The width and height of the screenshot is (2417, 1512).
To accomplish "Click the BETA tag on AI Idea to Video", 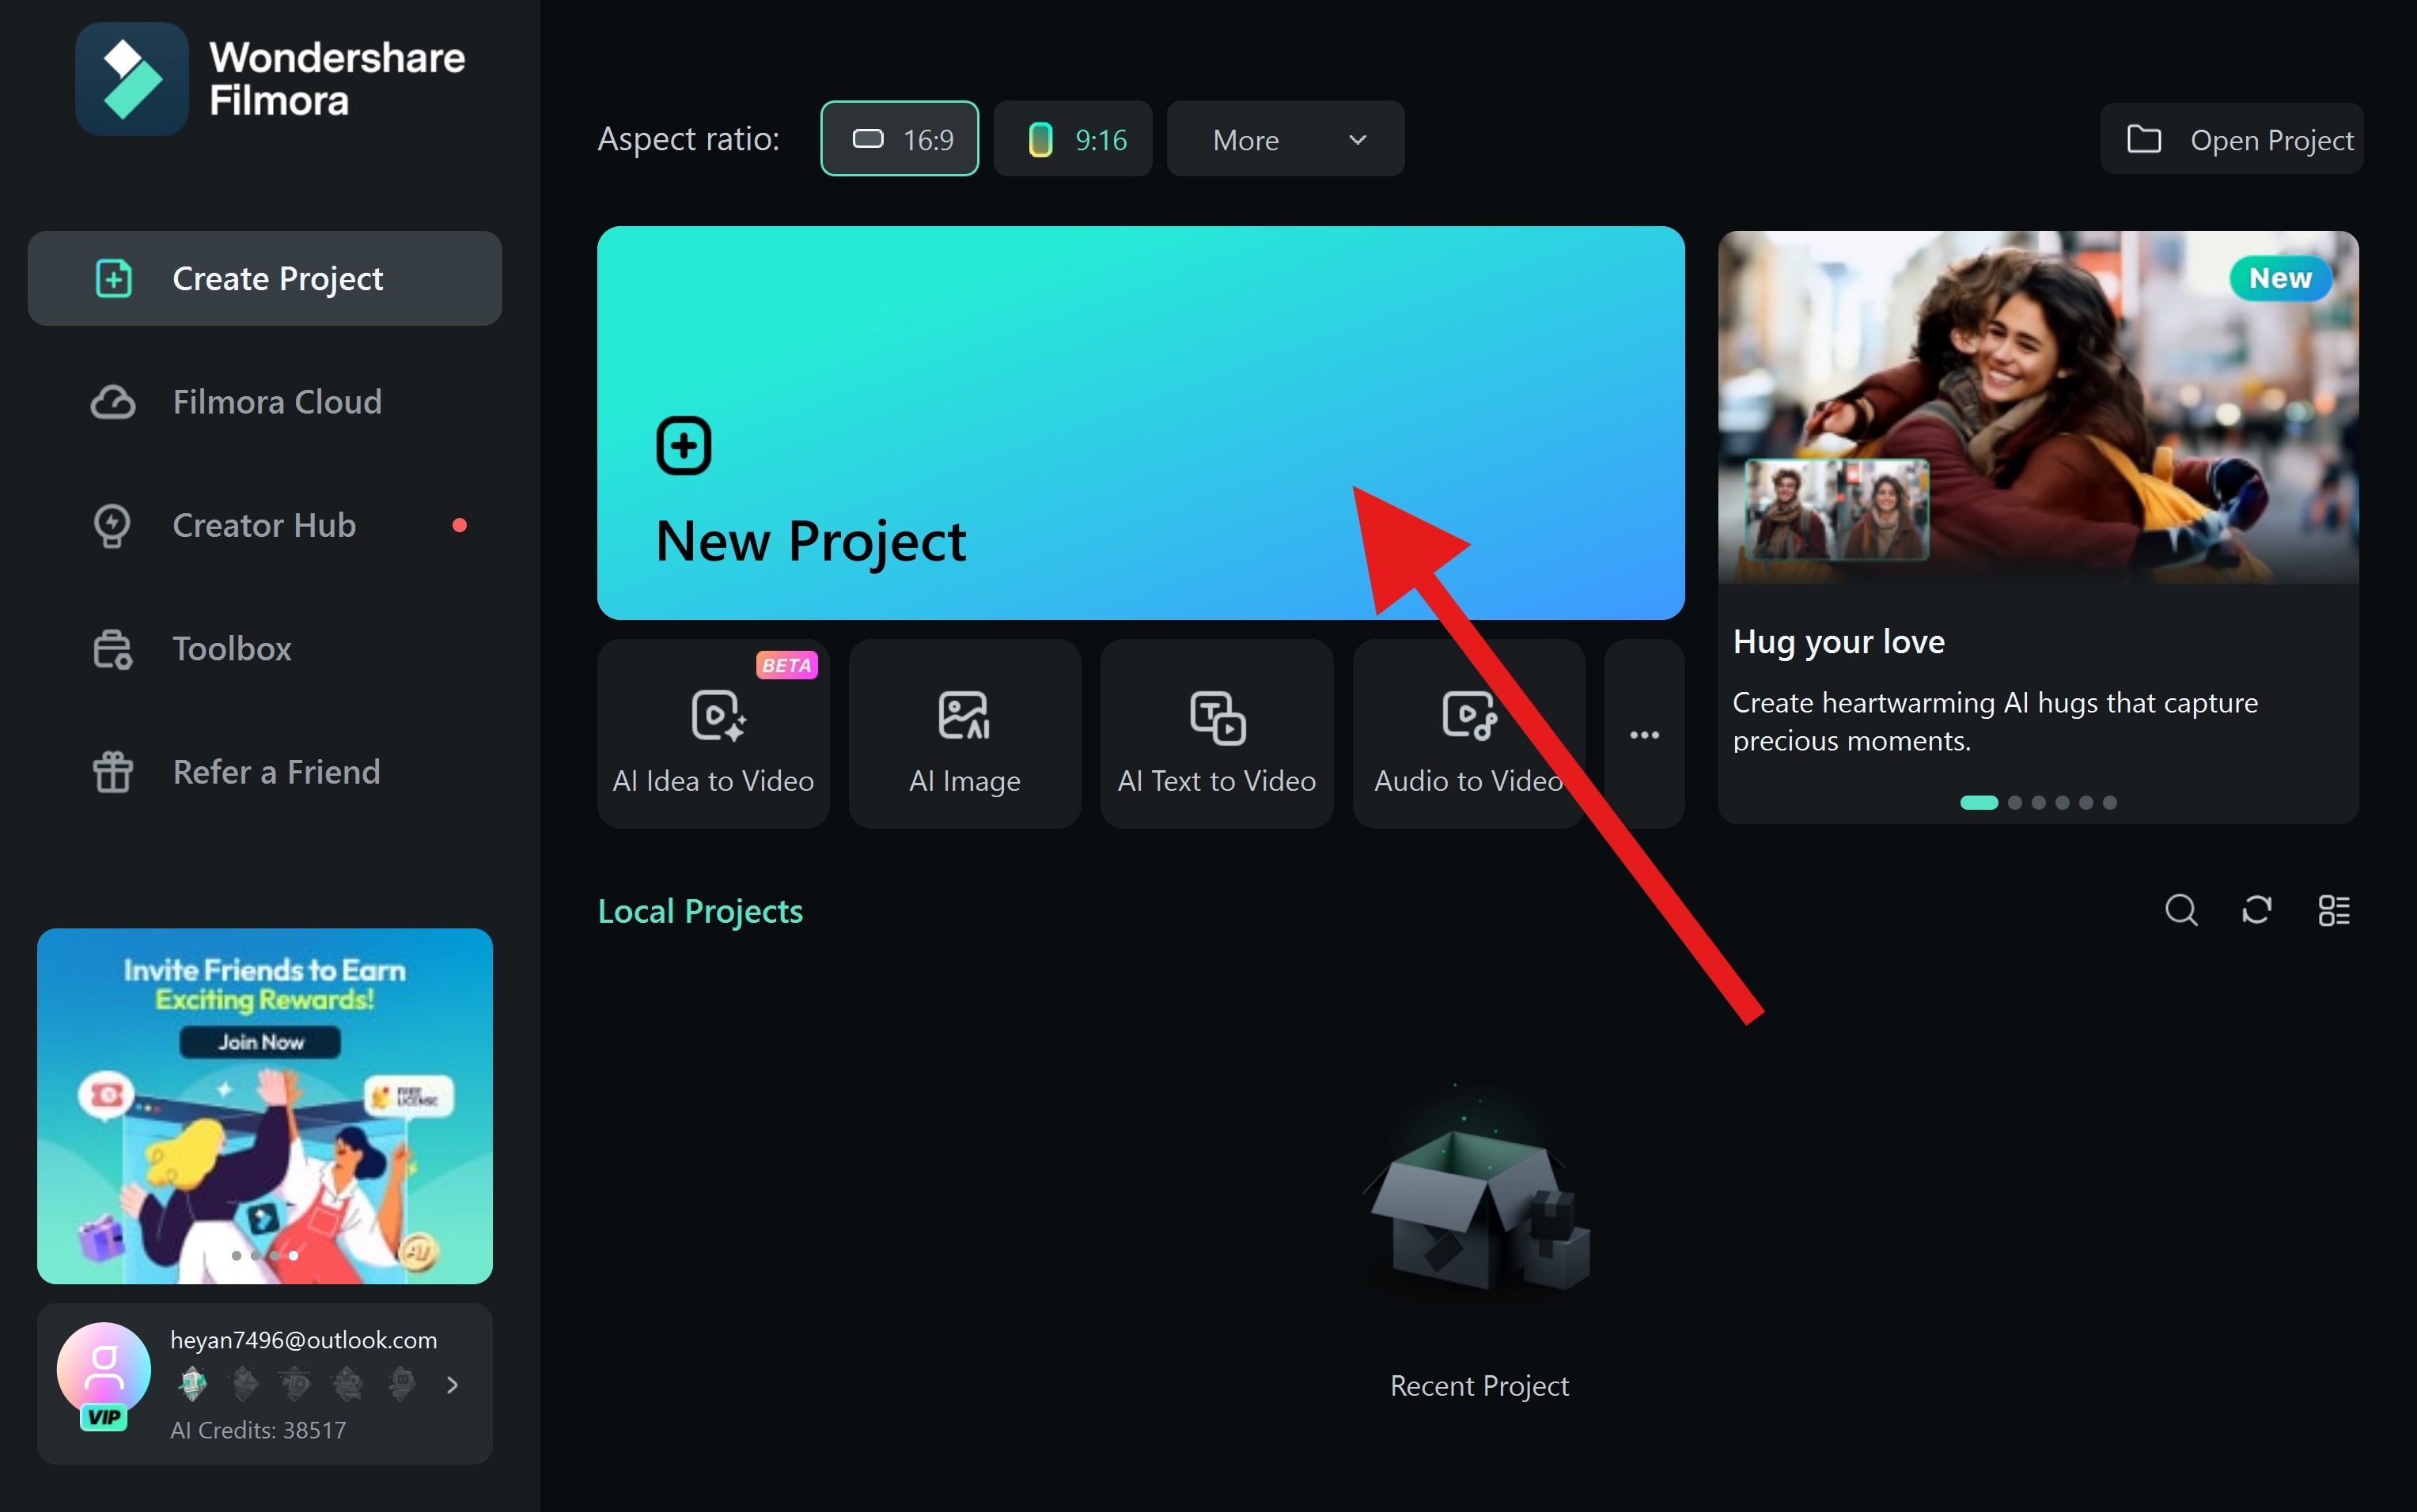I will (786, 665).
